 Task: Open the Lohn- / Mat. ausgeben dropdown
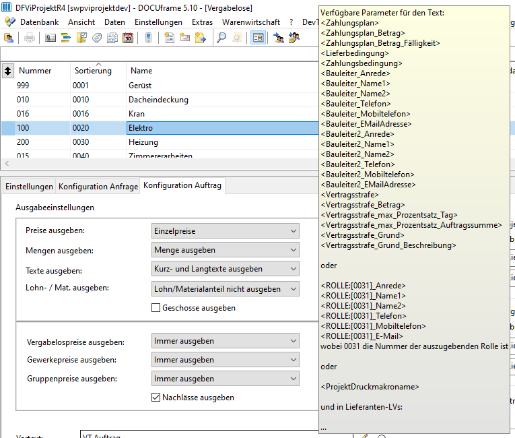[226, 289]
